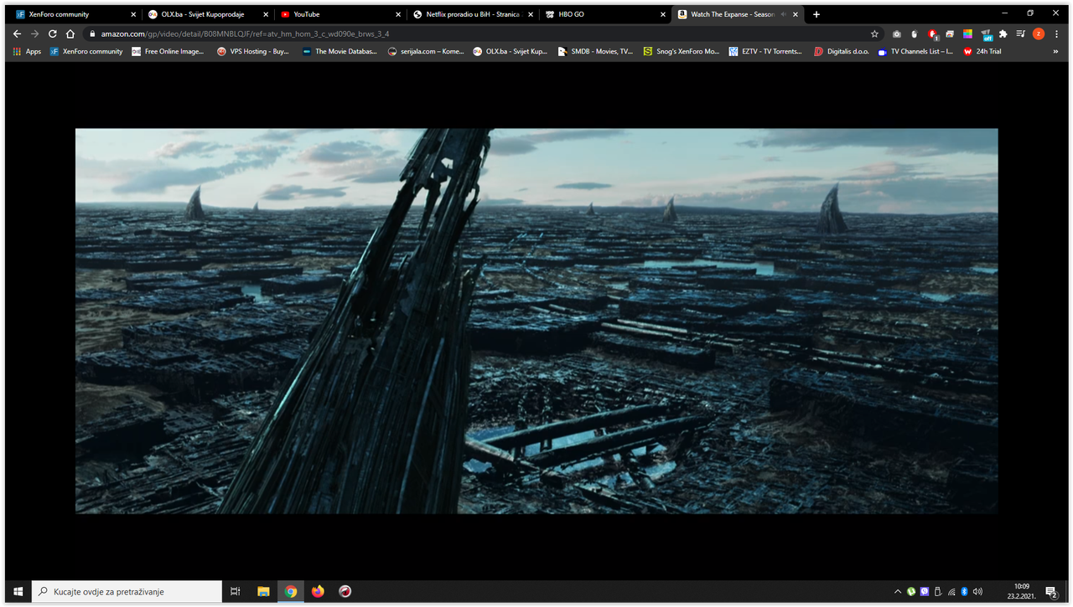Open File Explorer from the taskbar
Viewport: 1073px width, 607px height.
(x=263, y=591)
